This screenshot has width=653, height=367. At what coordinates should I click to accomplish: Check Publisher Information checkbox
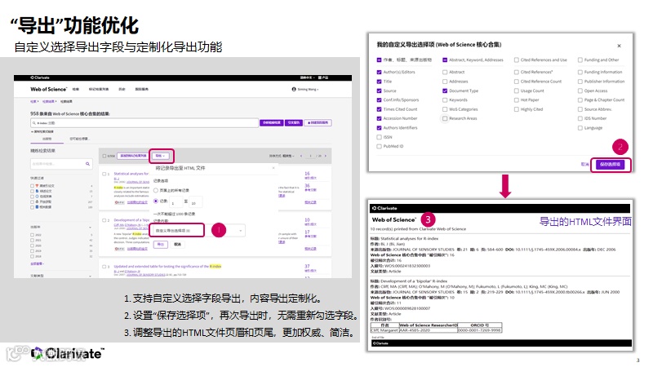(x=580, y=82)
